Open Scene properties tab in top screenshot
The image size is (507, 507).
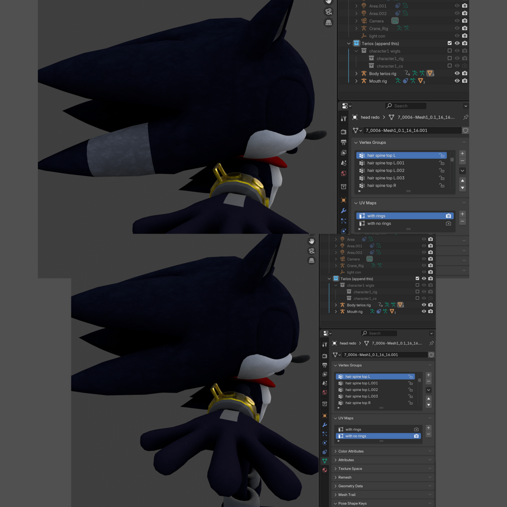(x=344, y=163)
